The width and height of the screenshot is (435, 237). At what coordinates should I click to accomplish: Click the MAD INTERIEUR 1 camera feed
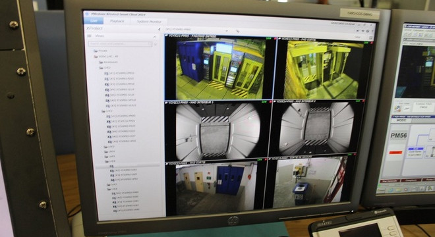217,132
